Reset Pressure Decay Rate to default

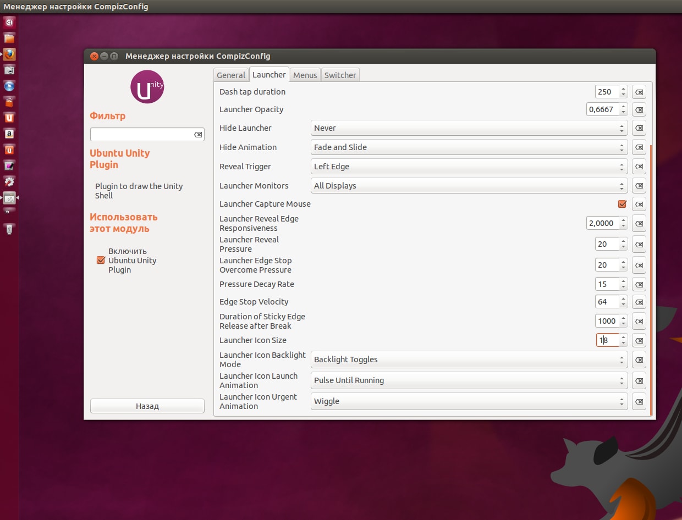[639, 284]
